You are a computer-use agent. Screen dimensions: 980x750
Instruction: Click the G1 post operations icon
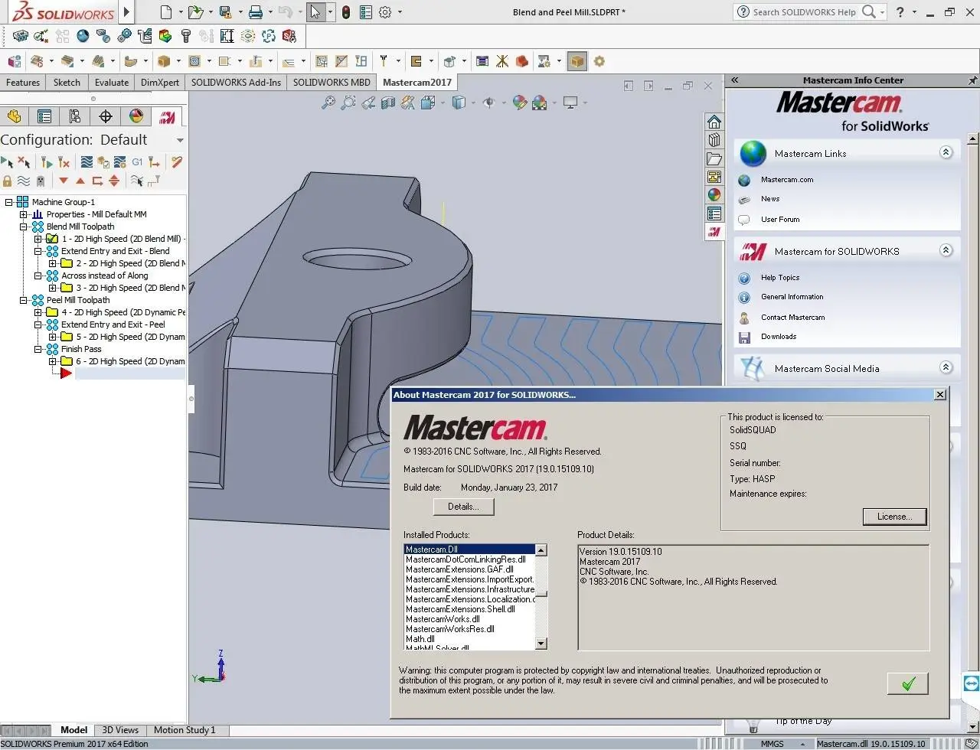(137, 161)
